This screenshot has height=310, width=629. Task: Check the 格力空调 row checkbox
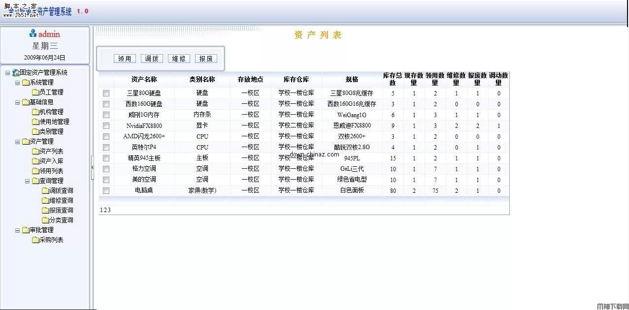point(106,169)
